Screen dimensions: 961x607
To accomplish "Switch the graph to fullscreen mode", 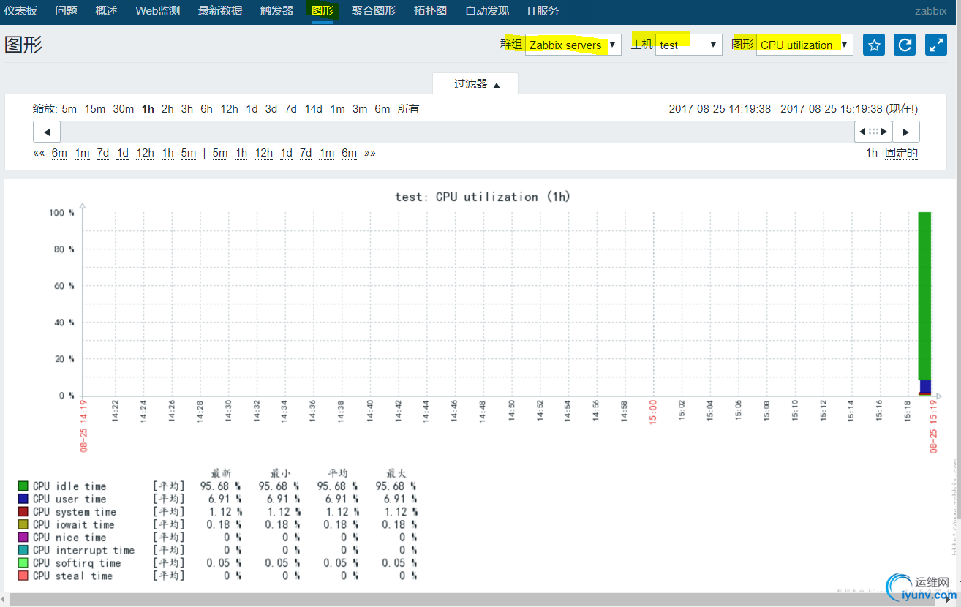I will [x=936, y=45].
